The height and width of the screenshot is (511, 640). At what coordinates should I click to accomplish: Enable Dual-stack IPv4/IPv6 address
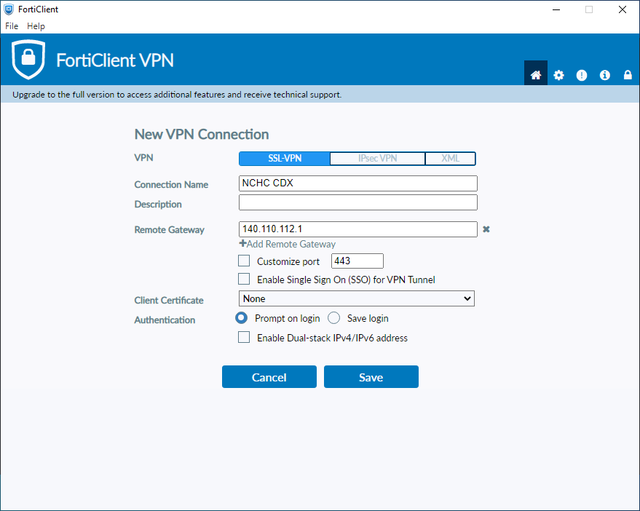244,337
